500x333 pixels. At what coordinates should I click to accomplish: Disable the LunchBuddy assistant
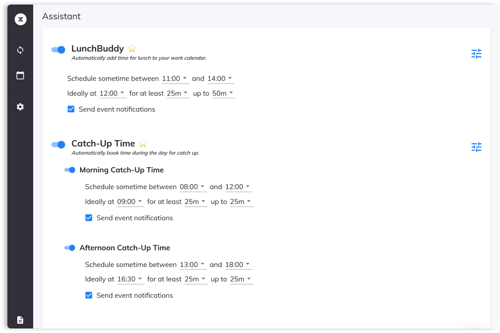point(58,50)
